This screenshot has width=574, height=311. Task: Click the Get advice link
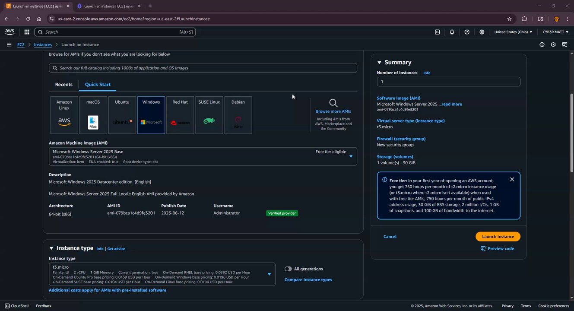tap(116, 249)
